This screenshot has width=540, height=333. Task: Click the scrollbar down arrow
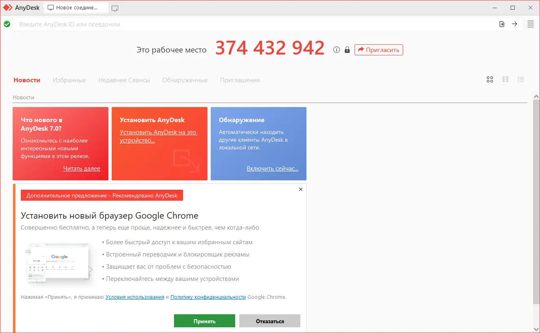[536, 329]
